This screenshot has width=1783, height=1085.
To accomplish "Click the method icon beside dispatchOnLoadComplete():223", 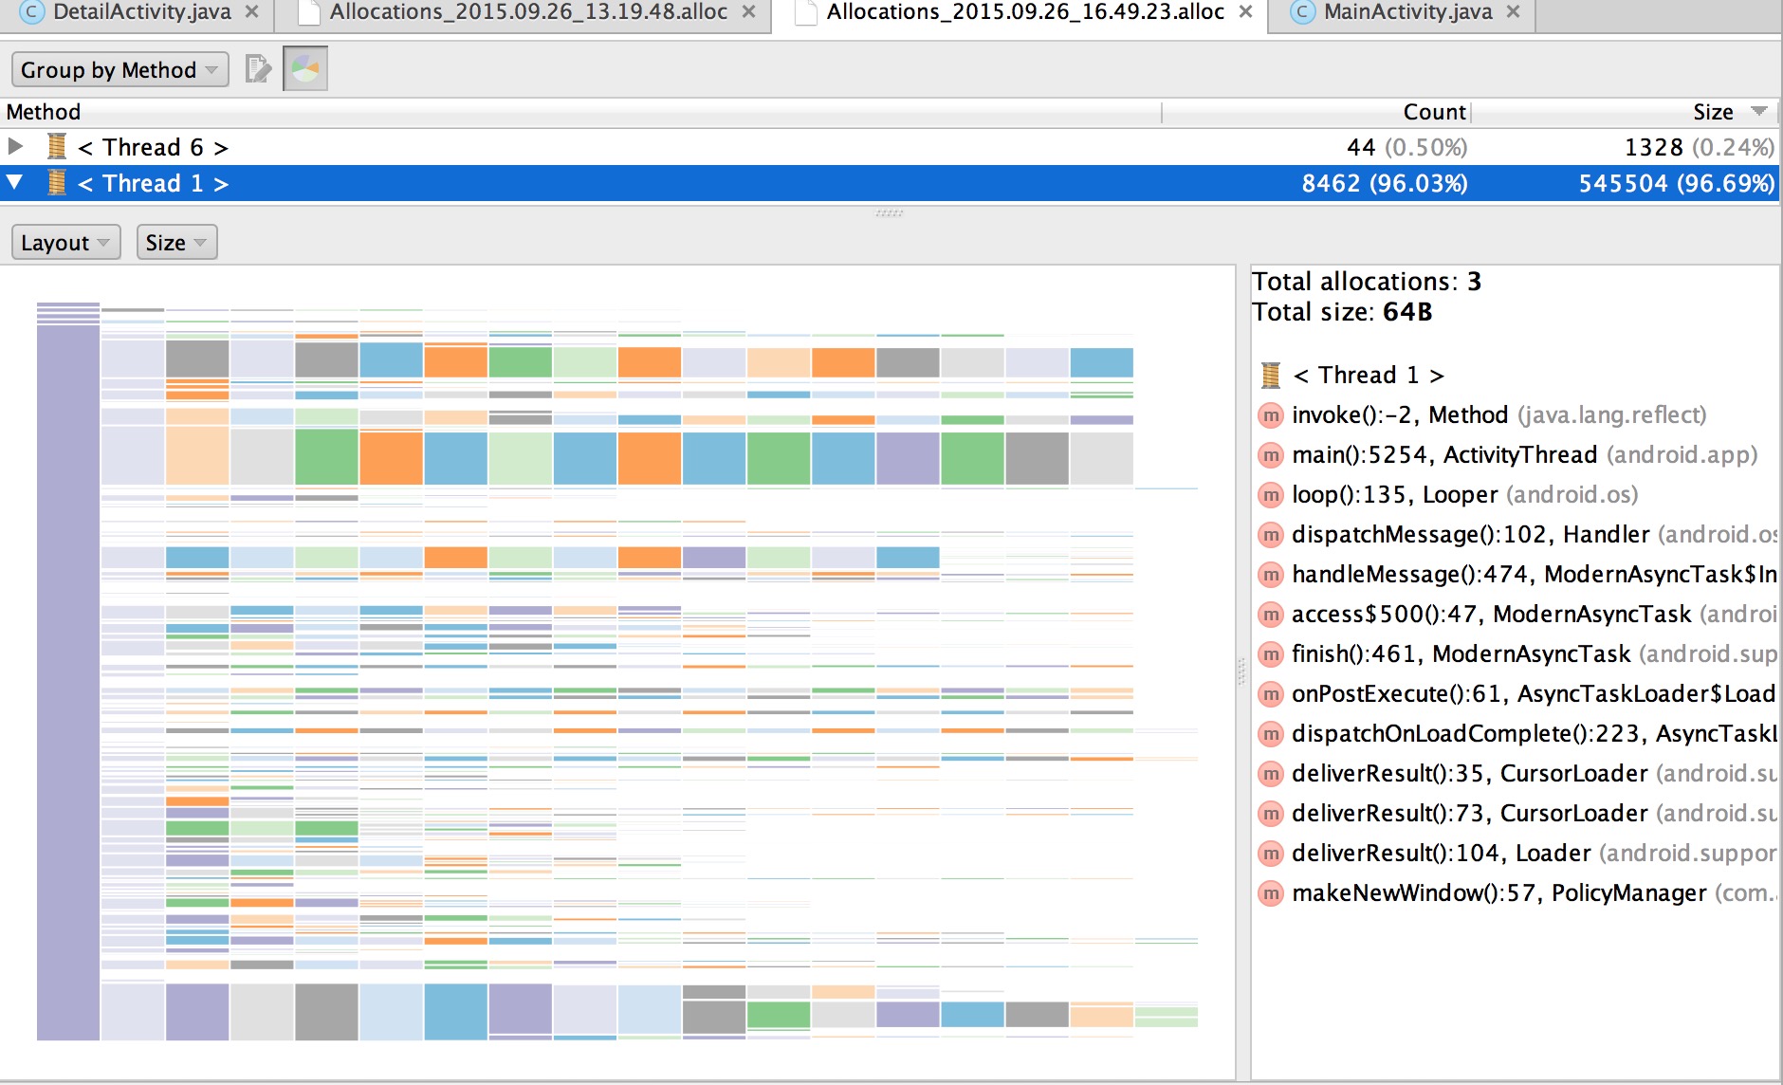I will click(x=1271, y=734).
